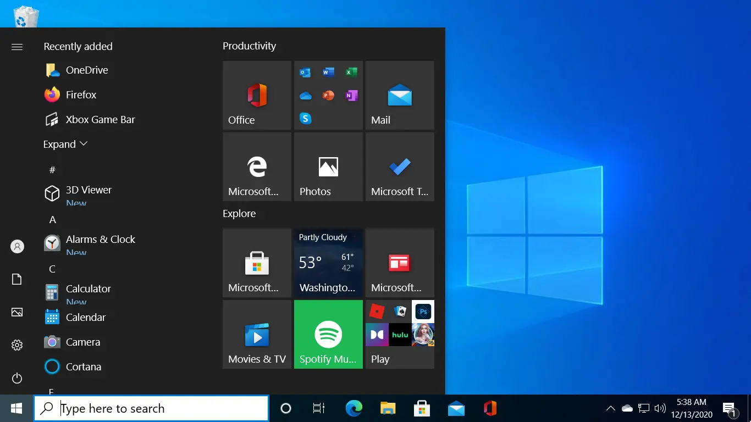The width and height of the screenshot is (751, 422).
Task: Open Settings gear in Start sidebar
Action: tap(17, 345)
